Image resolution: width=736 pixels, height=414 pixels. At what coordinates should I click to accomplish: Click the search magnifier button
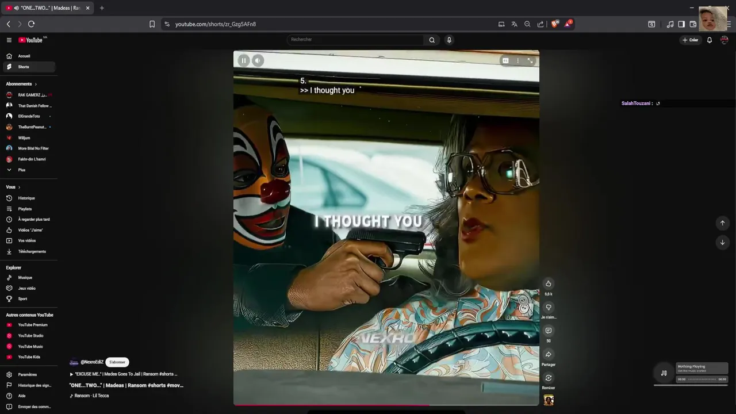coord(432,40)
